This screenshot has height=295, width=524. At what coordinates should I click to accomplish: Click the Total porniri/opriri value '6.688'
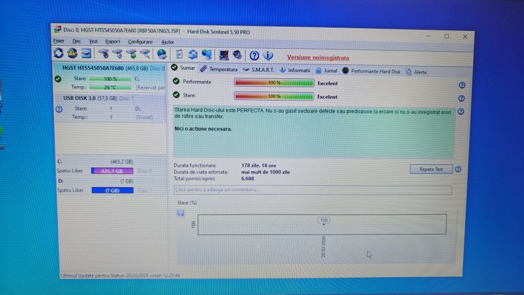[x=248, y=178]
